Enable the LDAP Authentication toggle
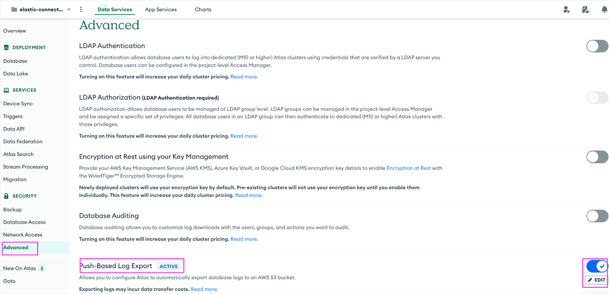 coord(597,46)
